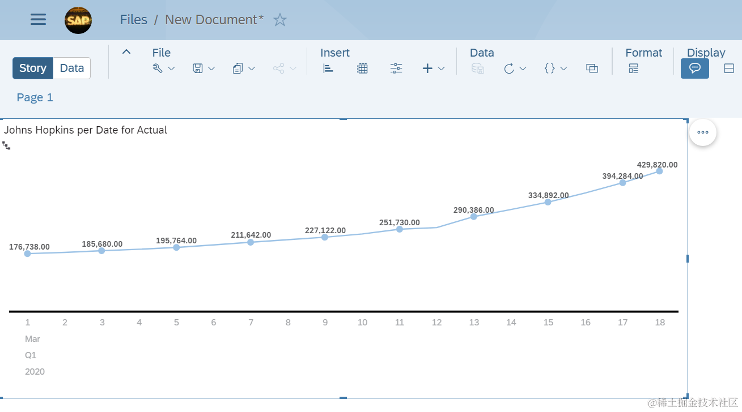The height and width of the screenshot is (412, 742).
Task: Expand the wrench tools dropdown arrow
Action: (171, 68)
